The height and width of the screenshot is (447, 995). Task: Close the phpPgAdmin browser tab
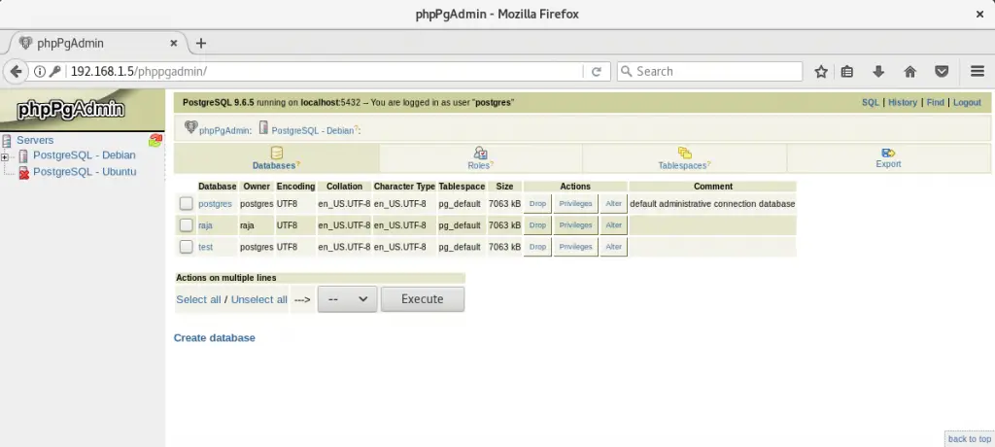pyautogui.click(x=174, y=43)
